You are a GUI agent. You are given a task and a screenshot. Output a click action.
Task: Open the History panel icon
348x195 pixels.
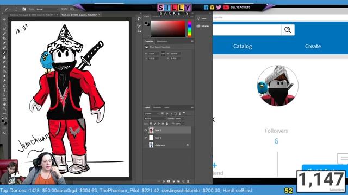[x=139, y=18]
